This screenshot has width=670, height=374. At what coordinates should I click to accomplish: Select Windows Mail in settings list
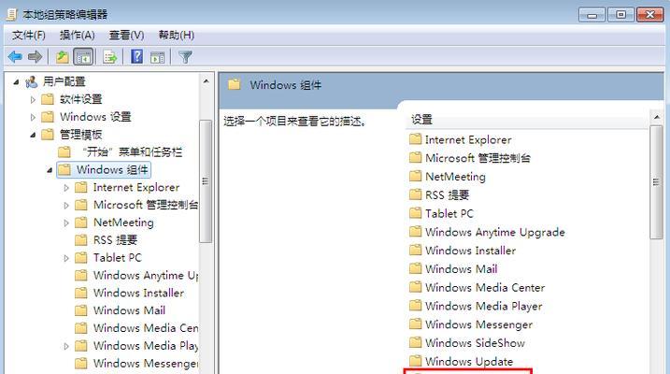tap(461, 269)
